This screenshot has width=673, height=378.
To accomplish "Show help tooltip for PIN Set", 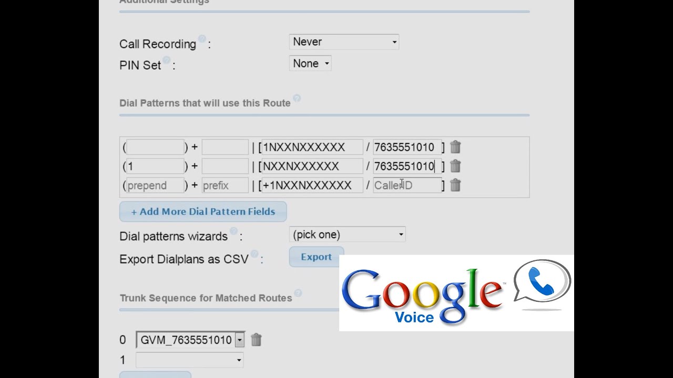I will click(167, 61).
